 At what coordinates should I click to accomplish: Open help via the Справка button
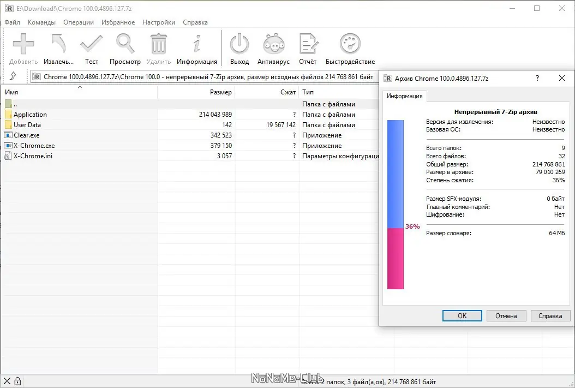[550, 315]
